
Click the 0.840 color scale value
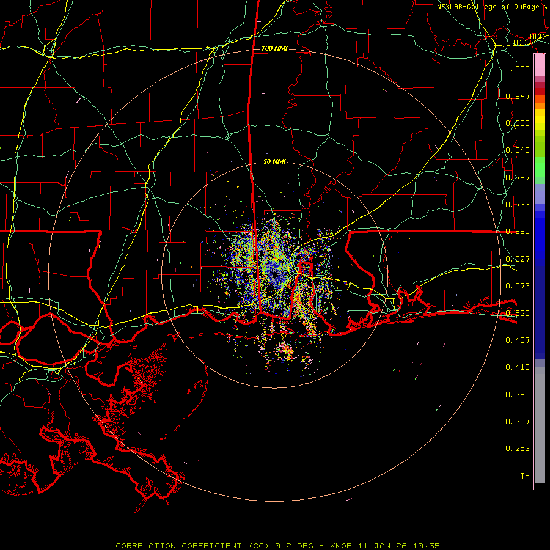click(518, 150)
